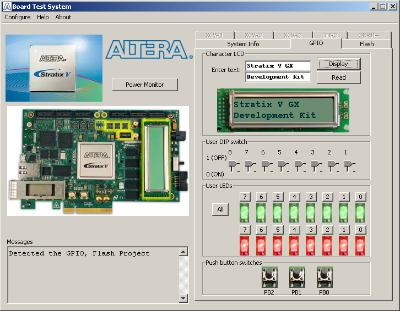Click the second LCD text field

(278, 77)
